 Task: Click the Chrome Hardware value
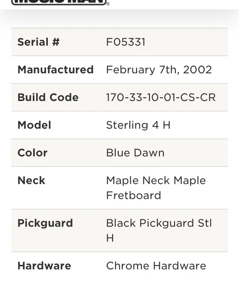point(156,266)
